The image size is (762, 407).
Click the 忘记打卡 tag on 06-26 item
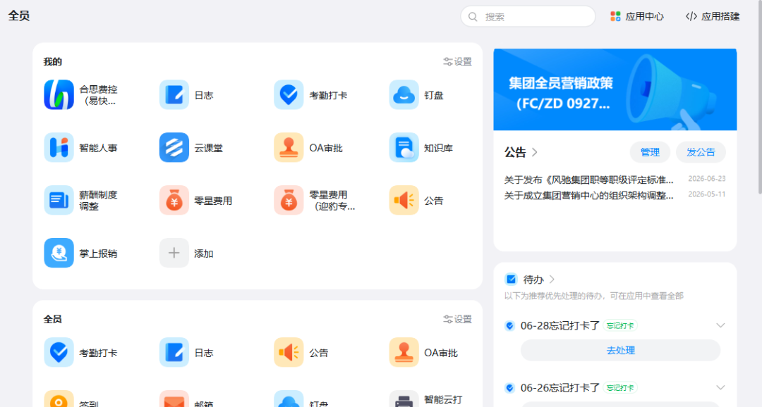click(x=620, y=387)
